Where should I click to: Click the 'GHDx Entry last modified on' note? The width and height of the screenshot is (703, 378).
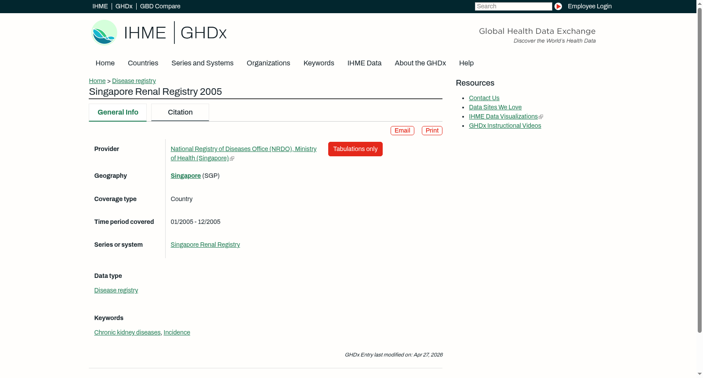[394, 355]
